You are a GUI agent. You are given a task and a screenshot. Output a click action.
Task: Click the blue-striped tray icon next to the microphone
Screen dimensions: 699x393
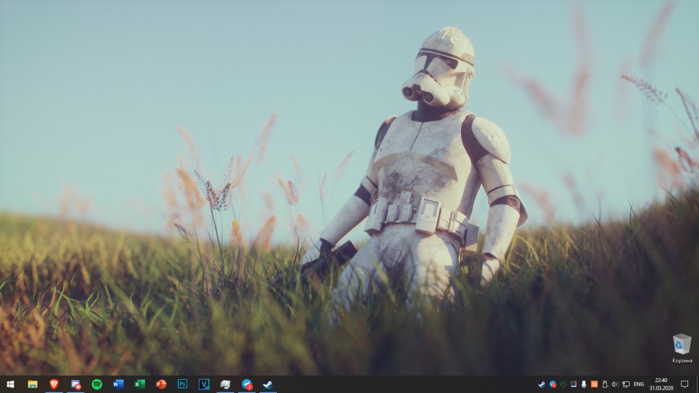point(573,384)
